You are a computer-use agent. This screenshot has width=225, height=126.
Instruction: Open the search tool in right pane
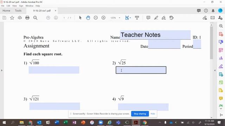(x=221, y=26)
